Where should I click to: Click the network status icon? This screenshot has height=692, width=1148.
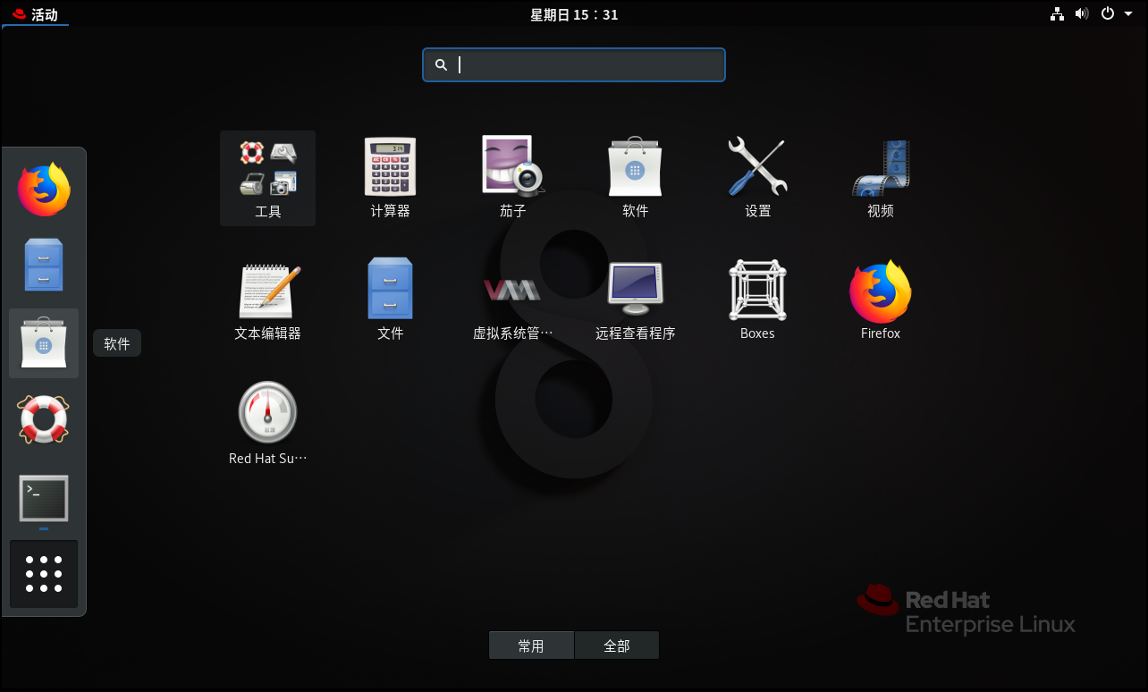pyautogui.click(x=1058, y=13)
